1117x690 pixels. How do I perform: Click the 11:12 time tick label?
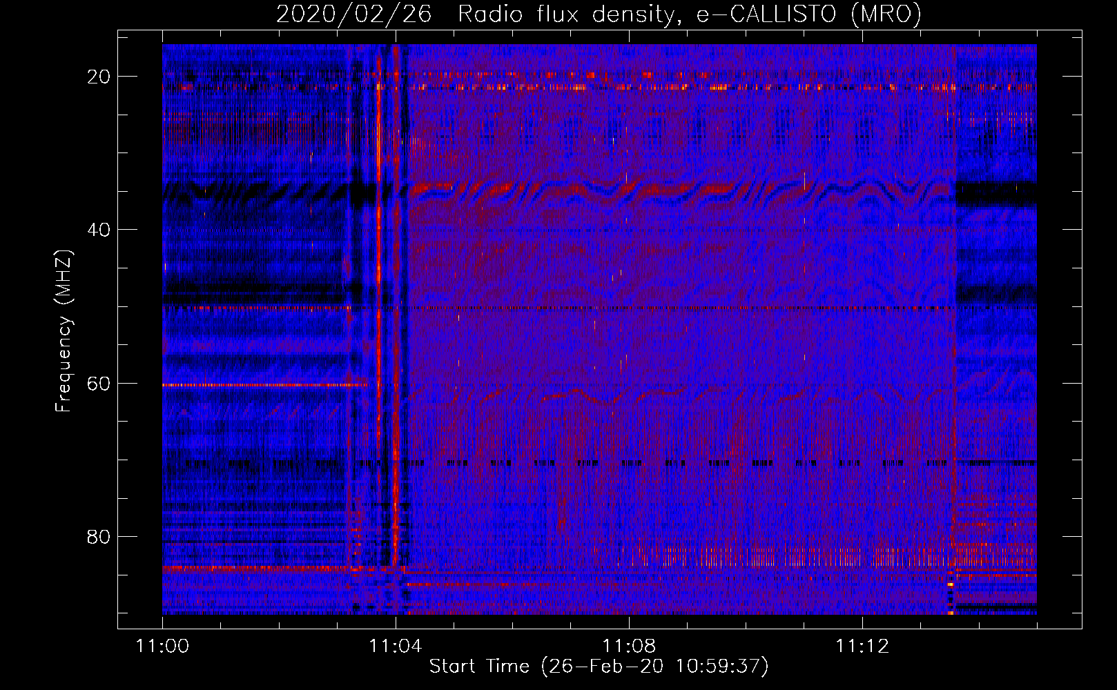coord(862,646)
